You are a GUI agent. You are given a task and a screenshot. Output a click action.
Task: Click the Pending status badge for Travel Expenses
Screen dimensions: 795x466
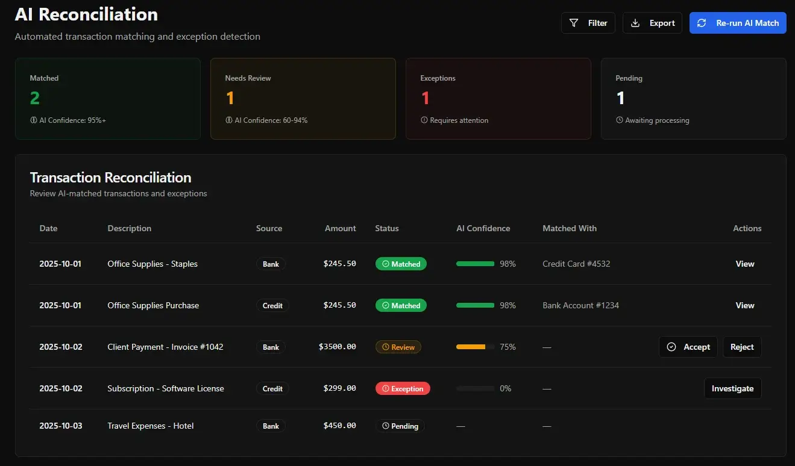tap(400, 426)
